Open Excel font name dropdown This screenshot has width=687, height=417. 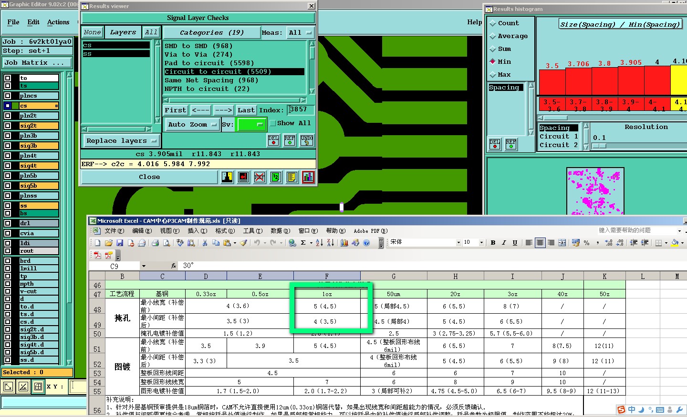click(x=458, y=243)
